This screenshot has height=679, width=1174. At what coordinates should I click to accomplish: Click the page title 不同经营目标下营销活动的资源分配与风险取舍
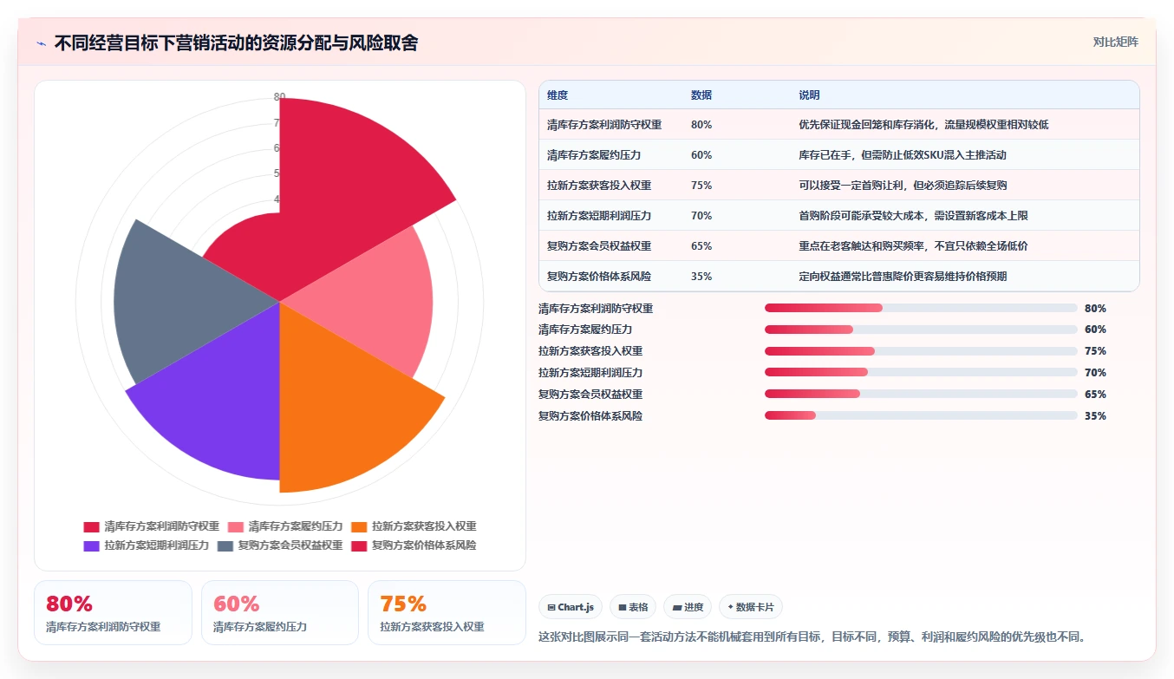click(x=236, y=43)
